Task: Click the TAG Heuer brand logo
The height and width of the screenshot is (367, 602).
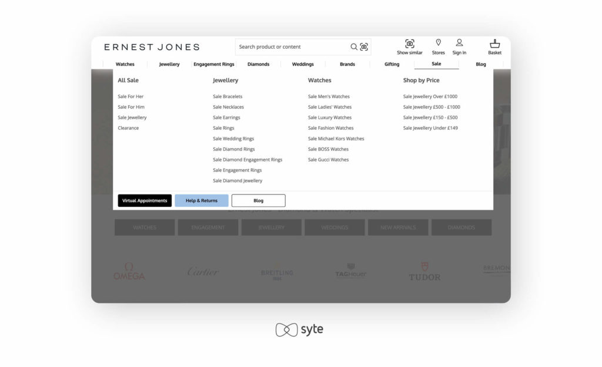Action: pyautogui.click(x=351, y=270)
